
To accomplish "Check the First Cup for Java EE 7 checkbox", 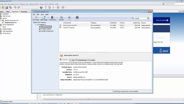I will point(60,25).
